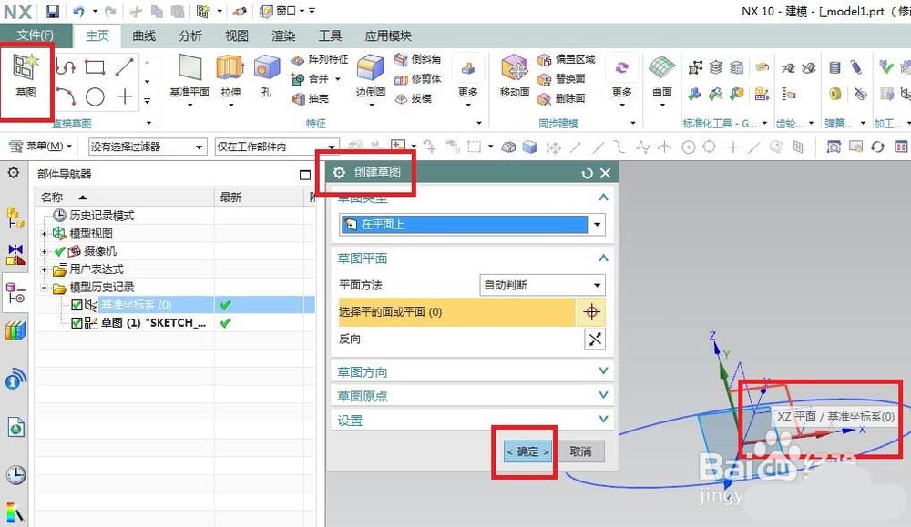Viewport: 911px width, 527px height.
Task: Expand the 草图方向 section
Action: pos(603,371)
